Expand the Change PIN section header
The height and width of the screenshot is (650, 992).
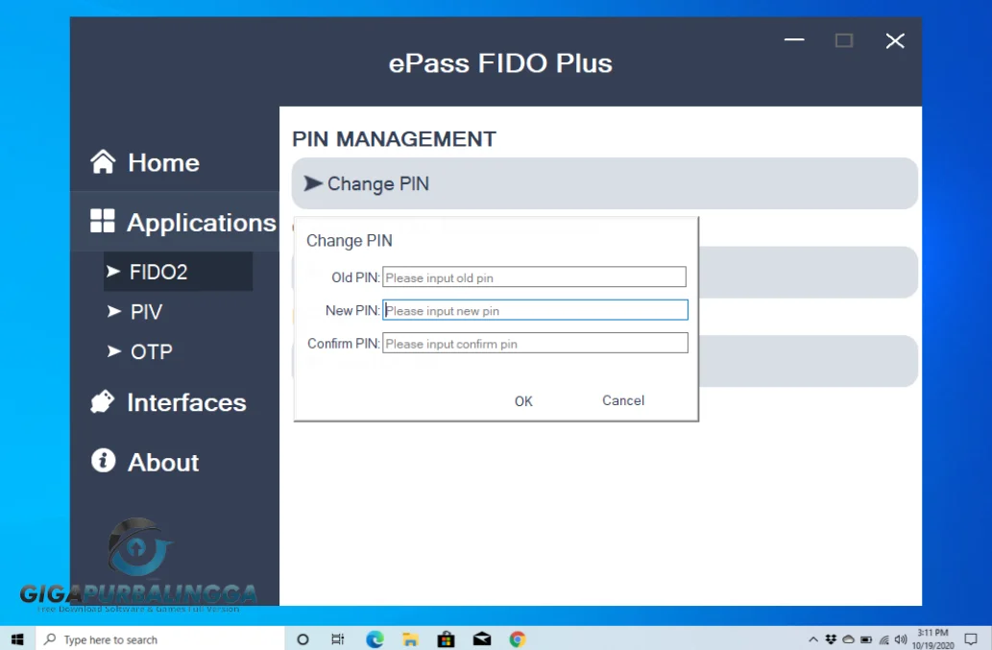pyautogui.click(x=604, y=183)
